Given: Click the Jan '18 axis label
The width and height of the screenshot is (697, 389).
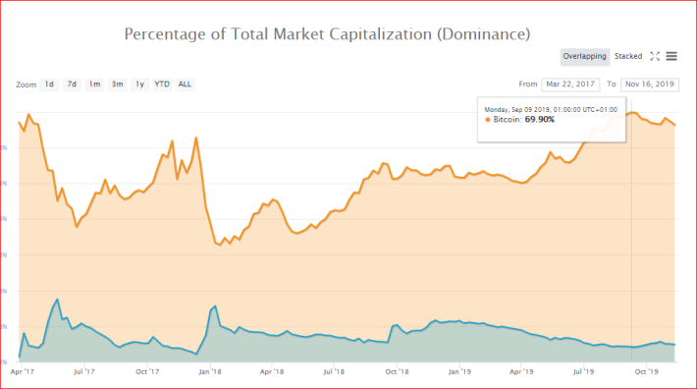Looking at the screenshot, I should (210, 371).
